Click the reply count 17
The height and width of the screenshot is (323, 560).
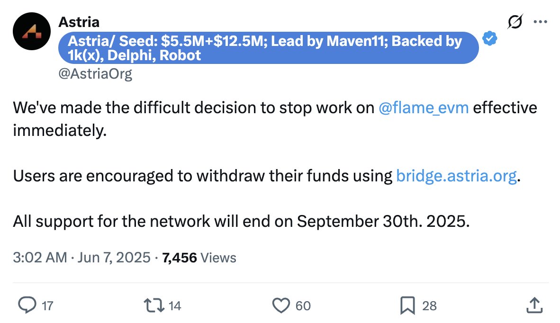(x=47, y=306)
